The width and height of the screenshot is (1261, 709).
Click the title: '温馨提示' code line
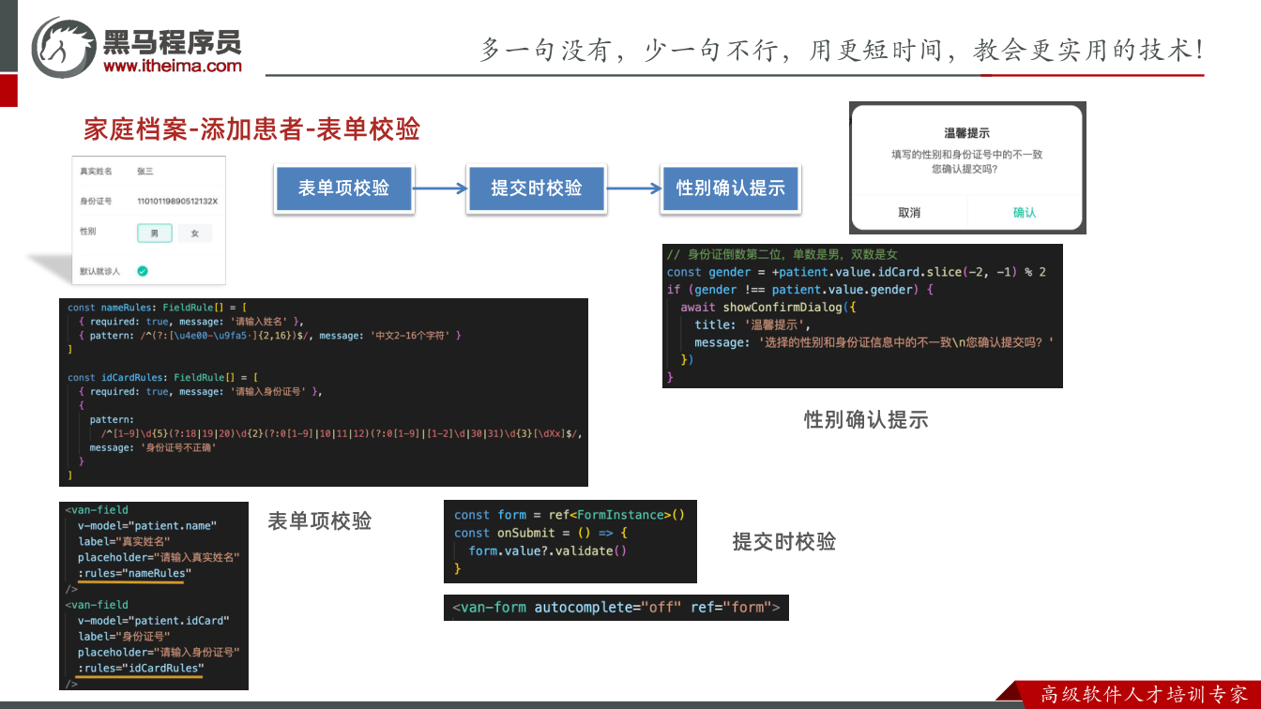(754, 324)
